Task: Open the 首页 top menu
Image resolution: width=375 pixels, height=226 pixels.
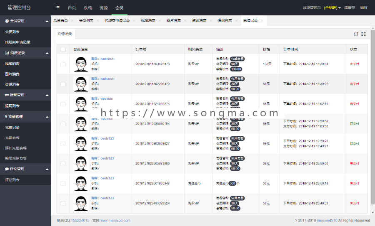Action: (x=72, y=7)
